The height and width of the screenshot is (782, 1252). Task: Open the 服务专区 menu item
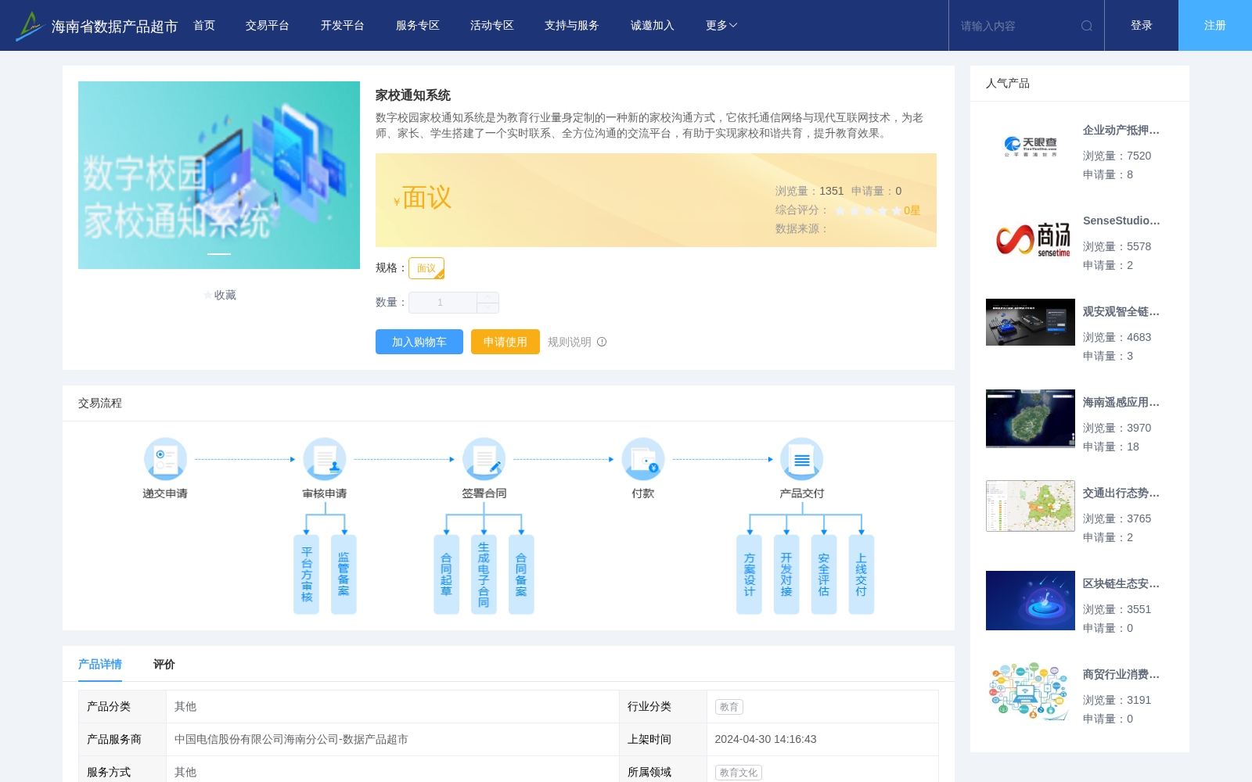click(x=418, y=26)
